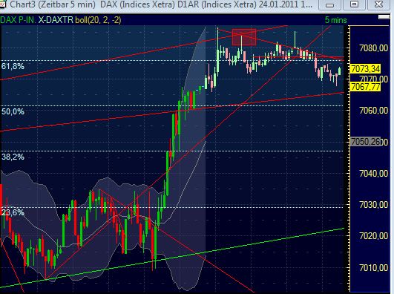
Task: Click the 50,0% Fibonacci level label
Action: pos(13,111)
